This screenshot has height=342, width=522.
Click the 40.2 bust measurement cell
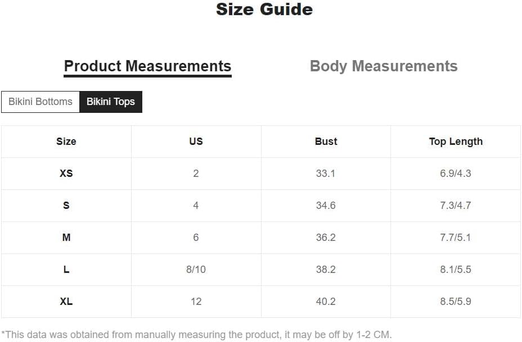coord(326,302)
